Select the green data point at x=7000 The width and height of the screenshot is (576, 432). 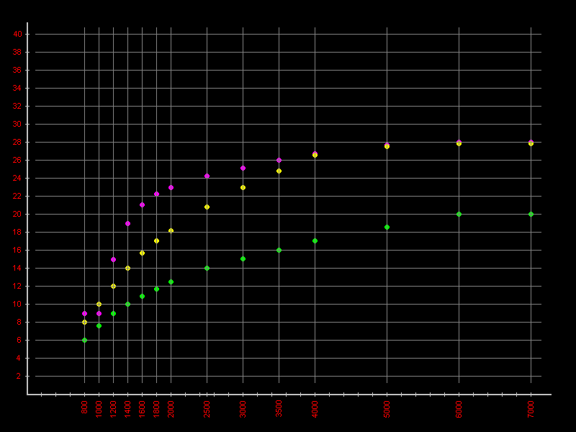pos(531,214)
